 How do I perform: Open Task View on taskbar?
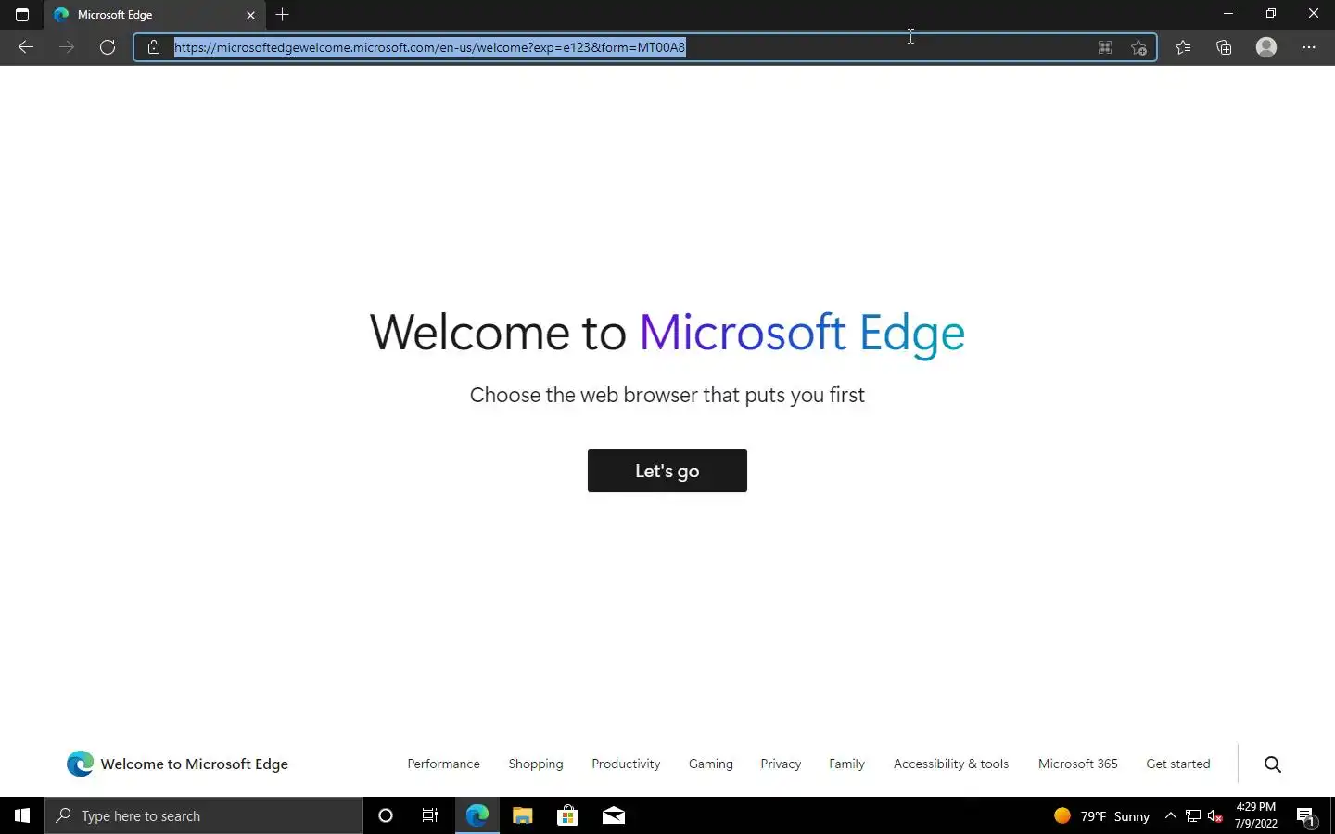(x=430, y=815)
